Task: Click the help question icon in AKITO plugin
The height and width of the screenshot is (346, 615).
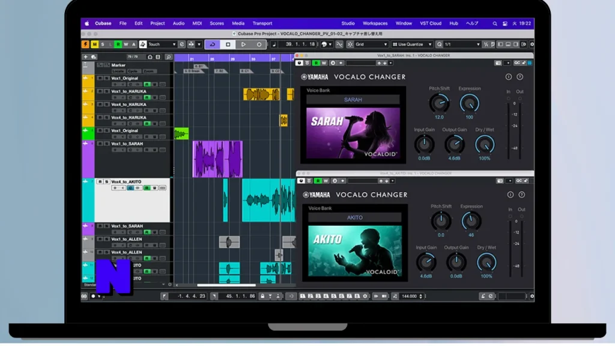Action: click(522, 195)
